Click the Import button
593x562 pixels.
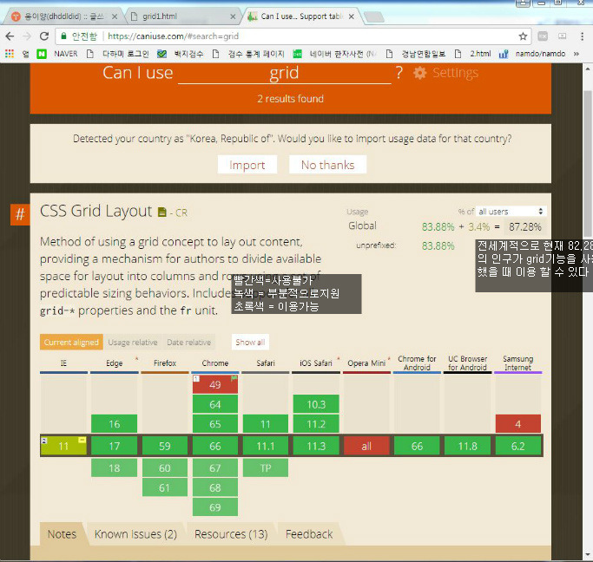(247, 165)
